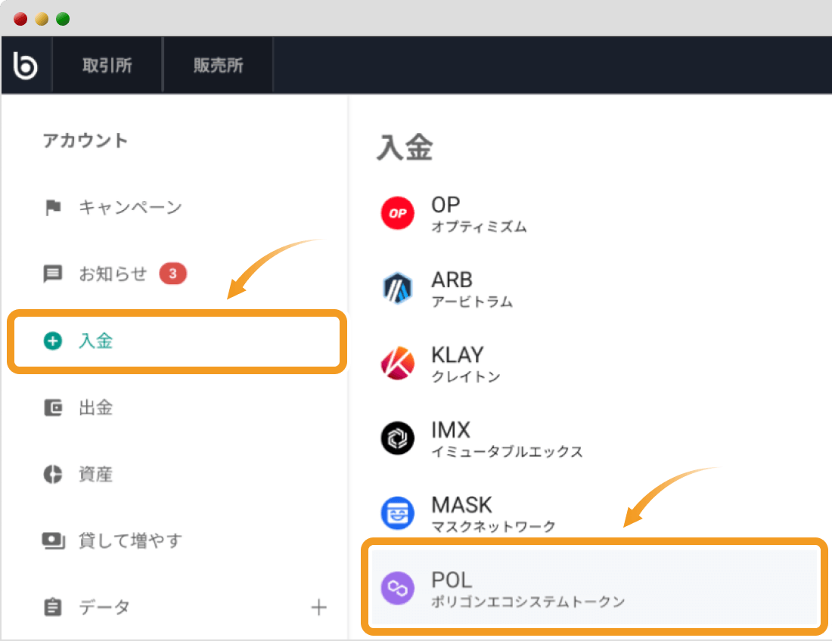832x641 pixels.
Task: Click the 出金 wallet icon
Action: (52, 407)
